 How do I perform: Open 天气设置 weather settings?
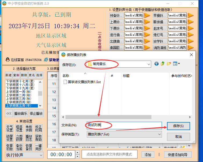[9, 128]
